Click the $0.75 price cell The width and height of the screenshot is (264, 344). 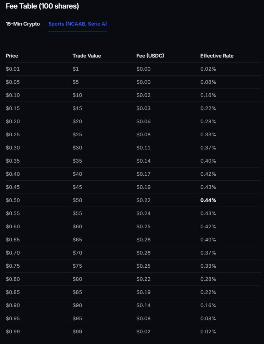13,266
